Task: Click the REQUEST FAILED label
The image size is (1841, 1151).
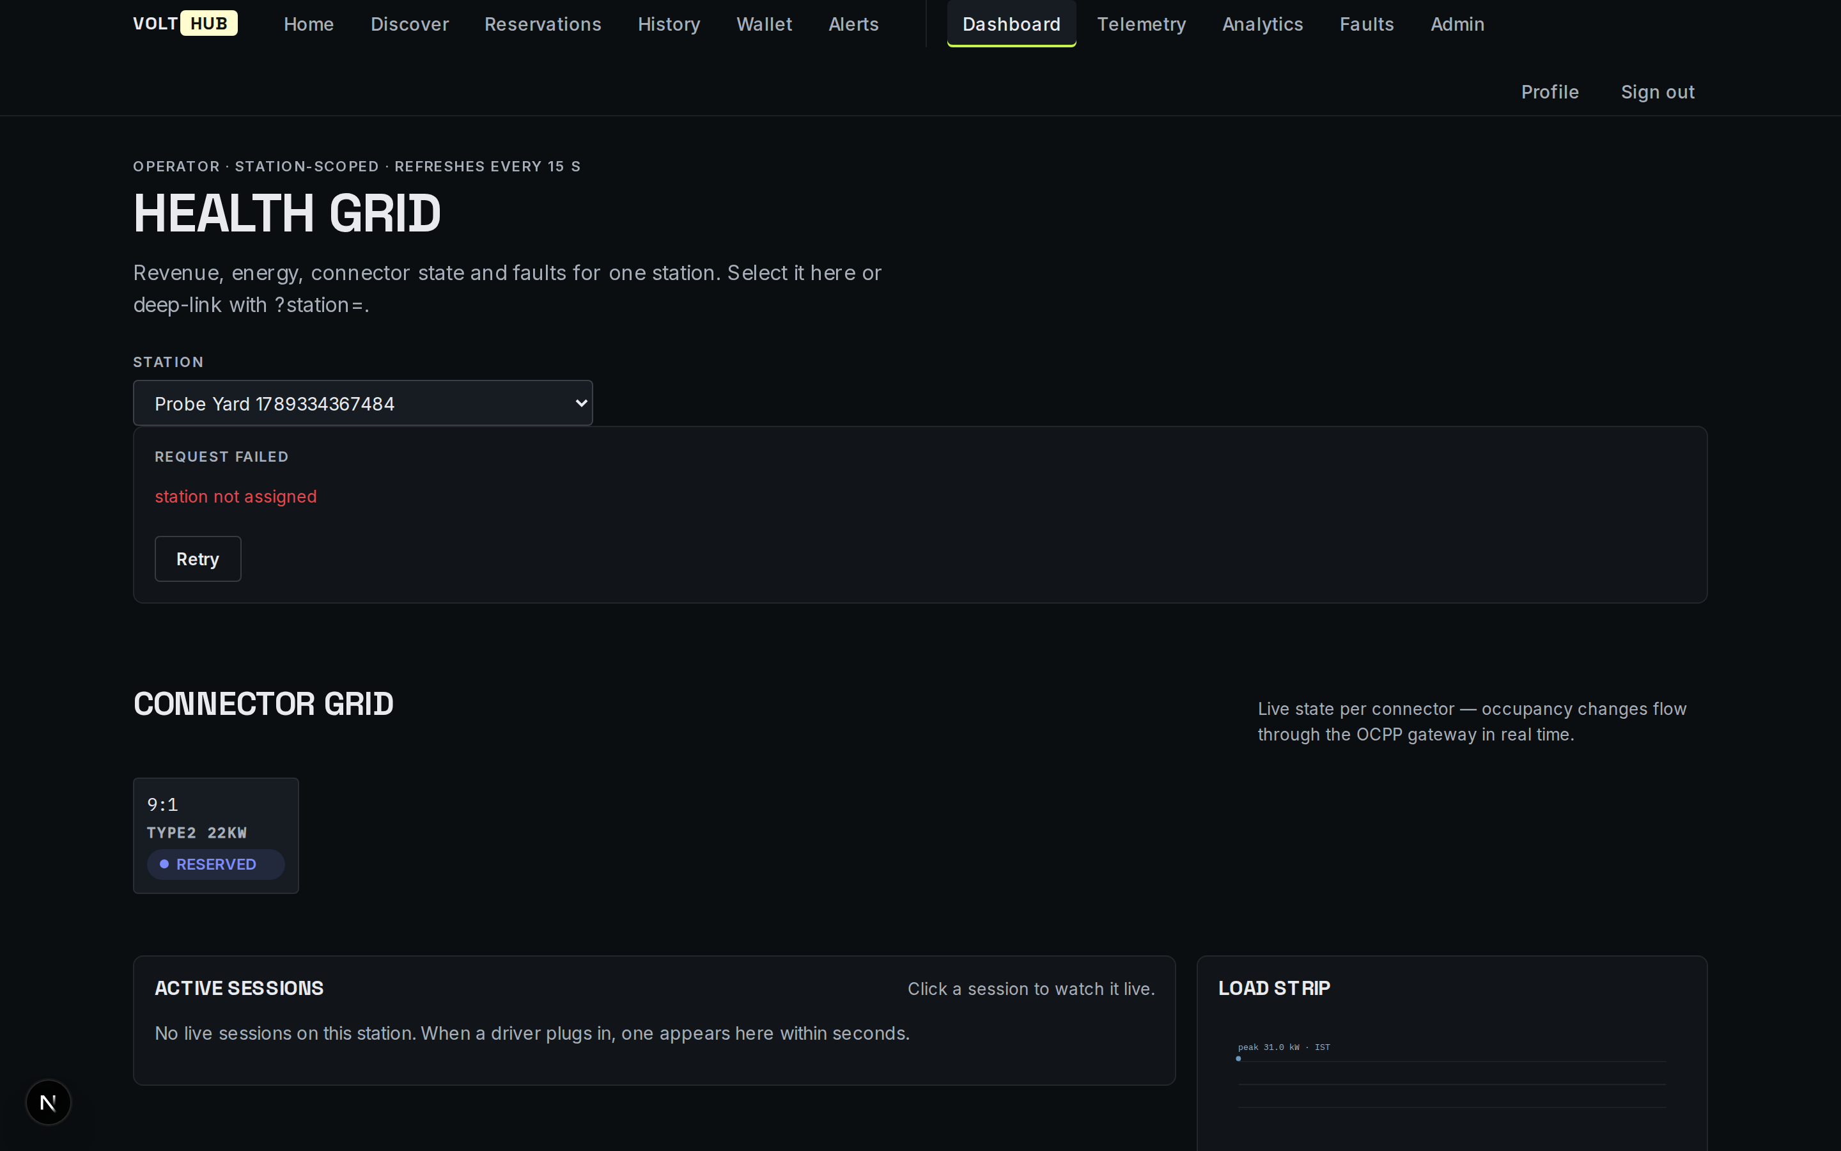Action: [221, 457]
